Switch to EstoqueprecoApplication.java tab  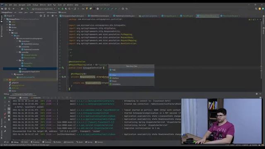[x=72, y=16]
